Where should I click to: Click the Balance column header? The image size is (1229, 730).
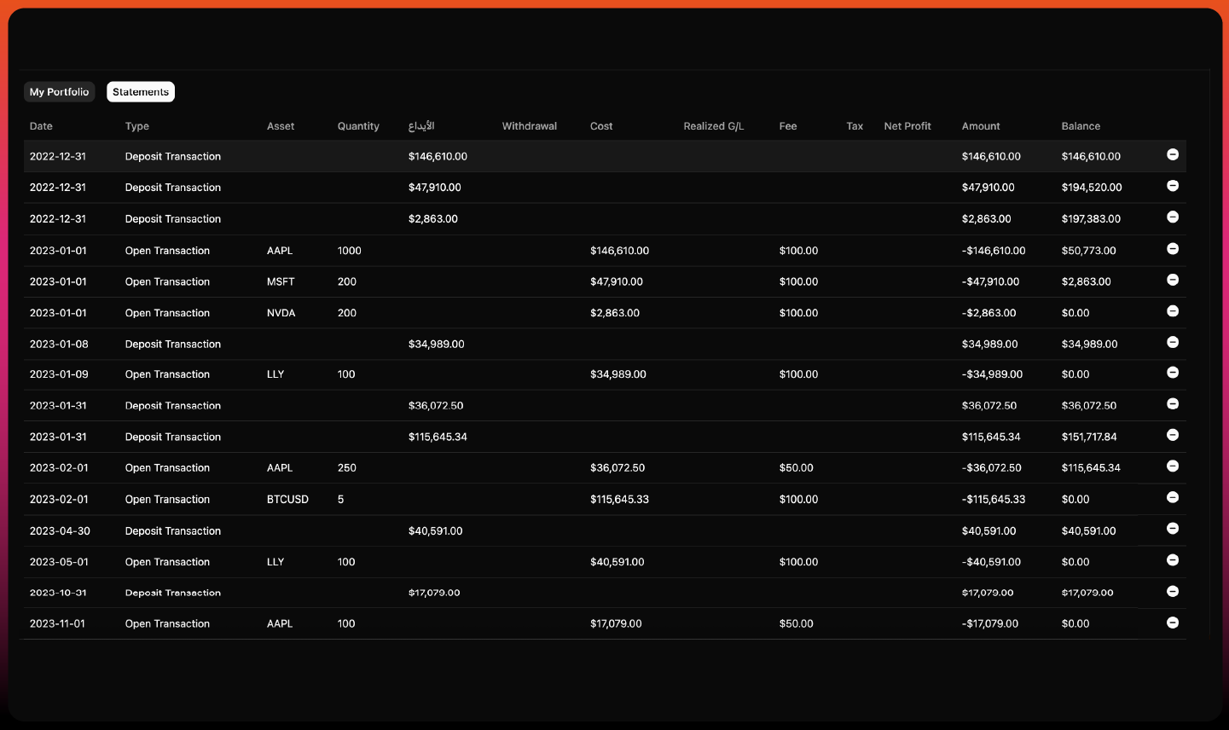[1081, 126]
